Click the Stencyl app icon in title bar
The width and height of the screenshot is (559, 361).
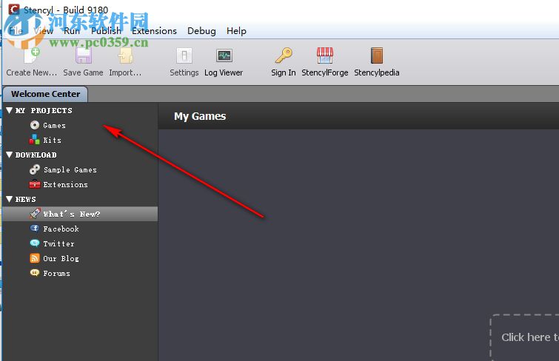tap(14, 10)
